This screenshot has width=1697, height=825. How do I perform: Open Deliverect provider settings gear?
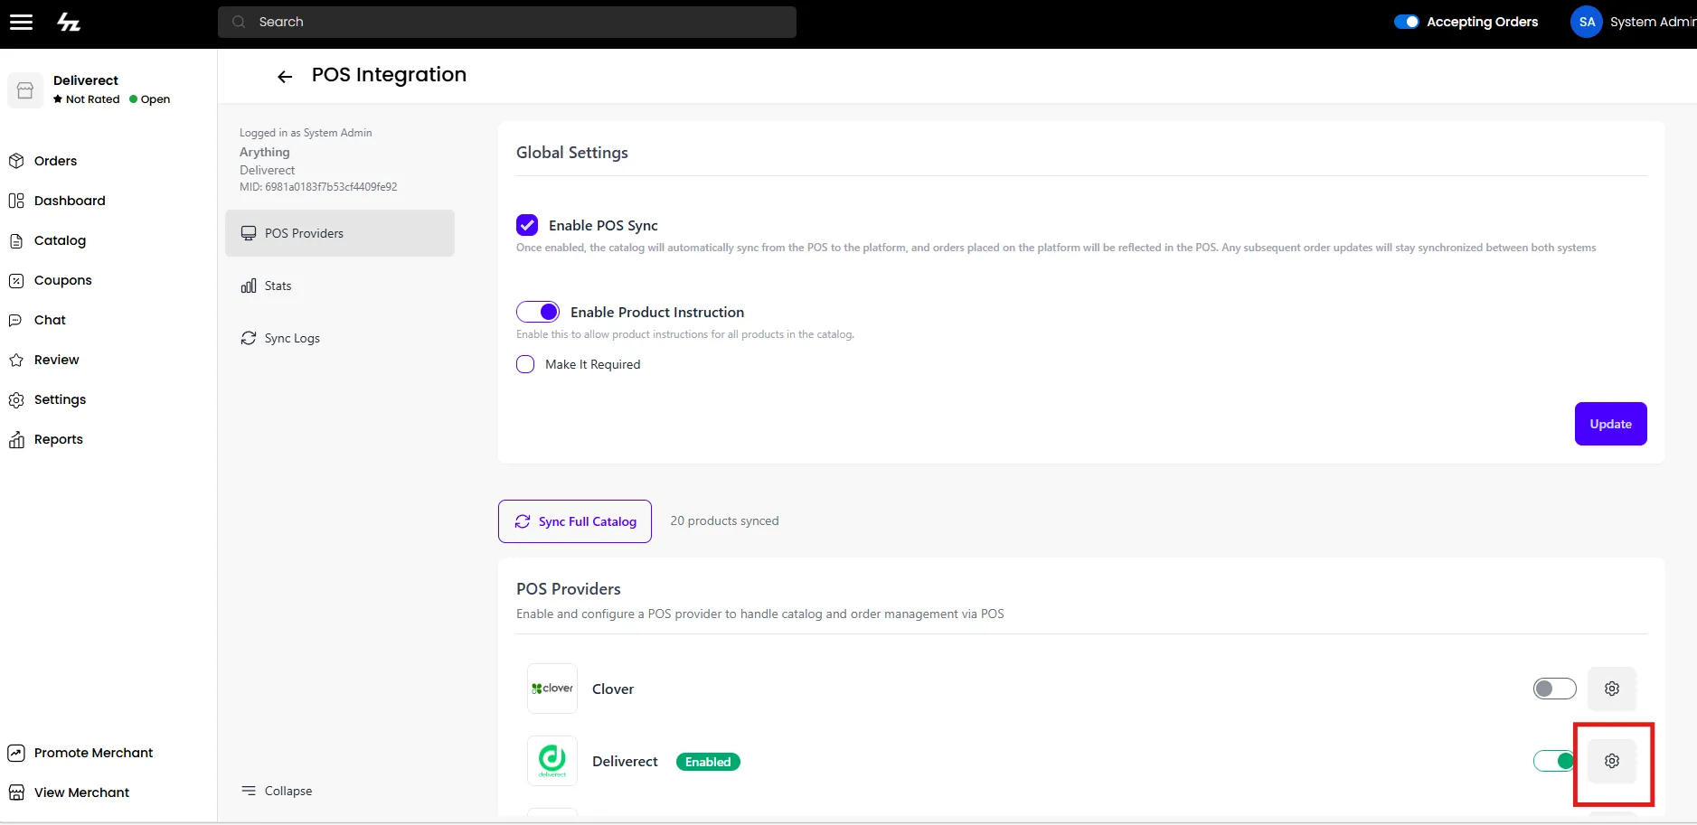(x=1611, y=761)
